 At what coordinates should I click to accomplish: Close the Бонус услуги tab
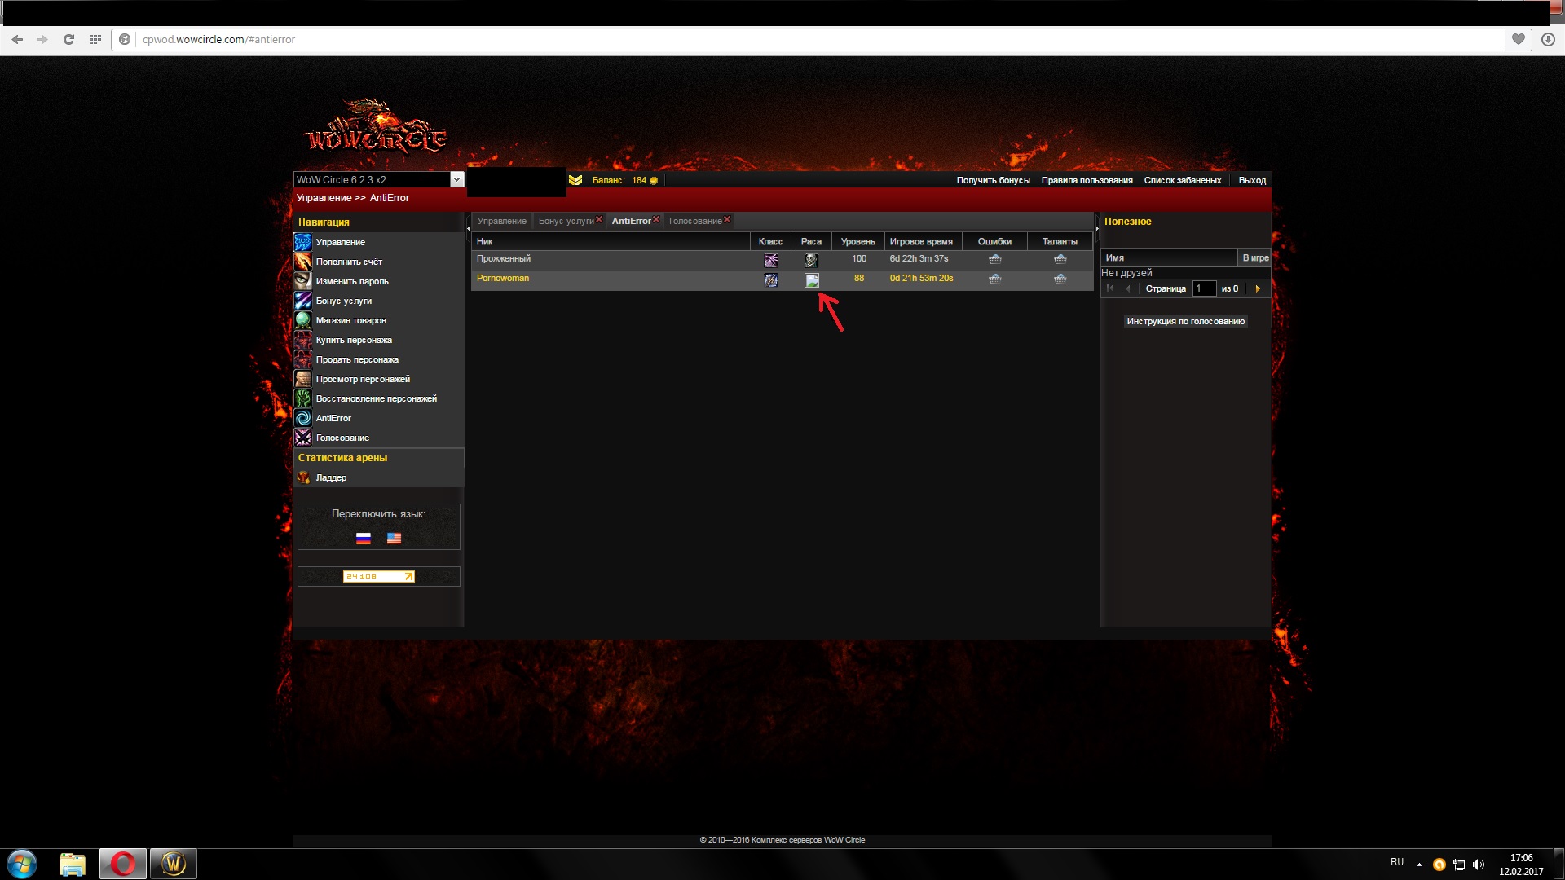point(599,219)
